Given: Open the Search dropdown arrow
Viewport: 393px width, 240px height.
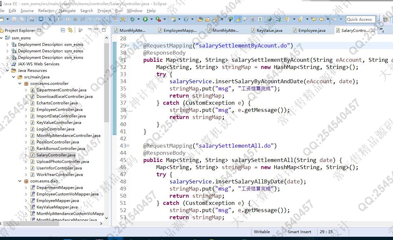Looking at the screenshot, I should [222, 20].
